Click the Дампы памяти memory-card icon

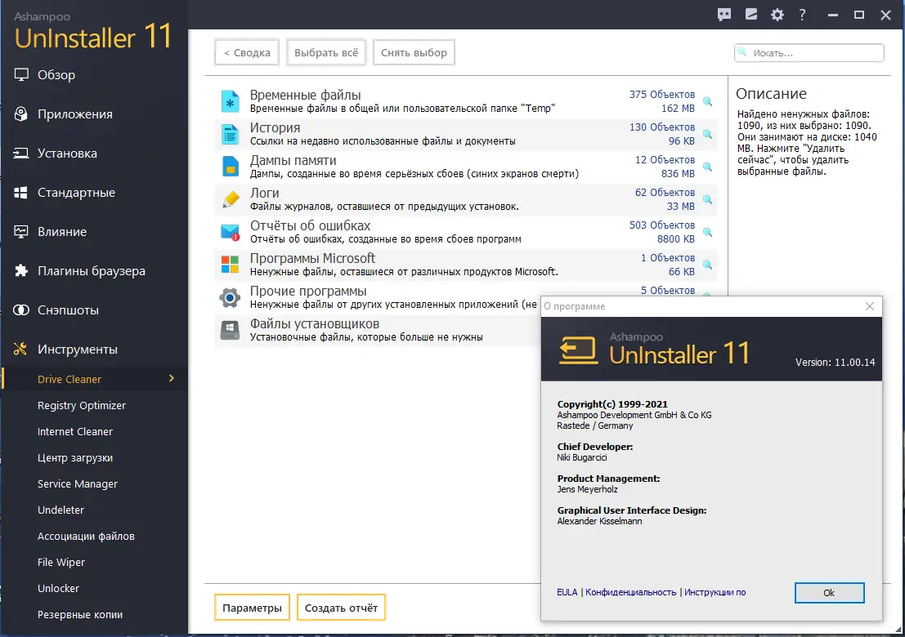point(229,166)
